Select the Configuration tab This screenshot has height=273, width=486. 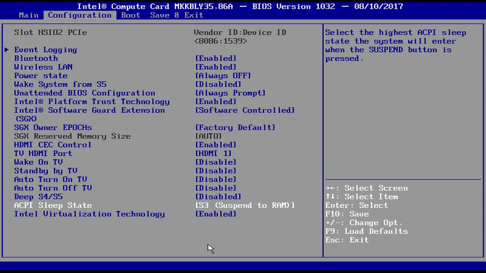80,15
